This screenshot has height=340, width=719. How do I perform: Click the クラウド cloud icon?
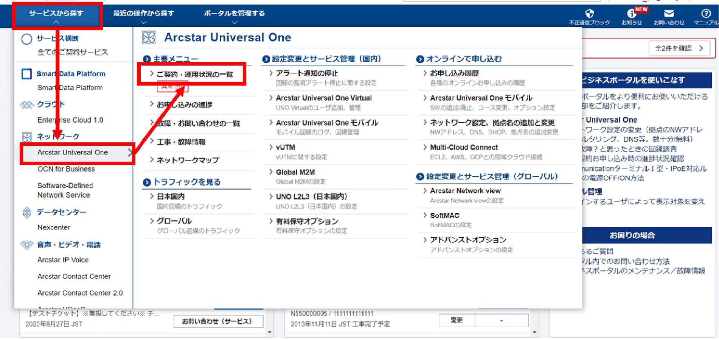tap(26, 104)
